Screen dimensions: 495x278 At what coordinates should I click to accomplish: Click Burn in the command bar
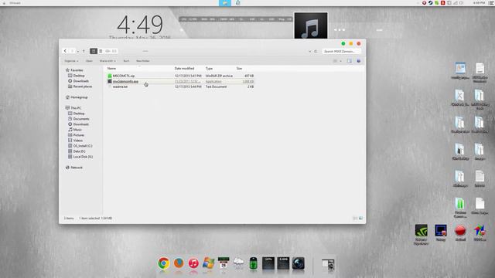coord(126,61)
